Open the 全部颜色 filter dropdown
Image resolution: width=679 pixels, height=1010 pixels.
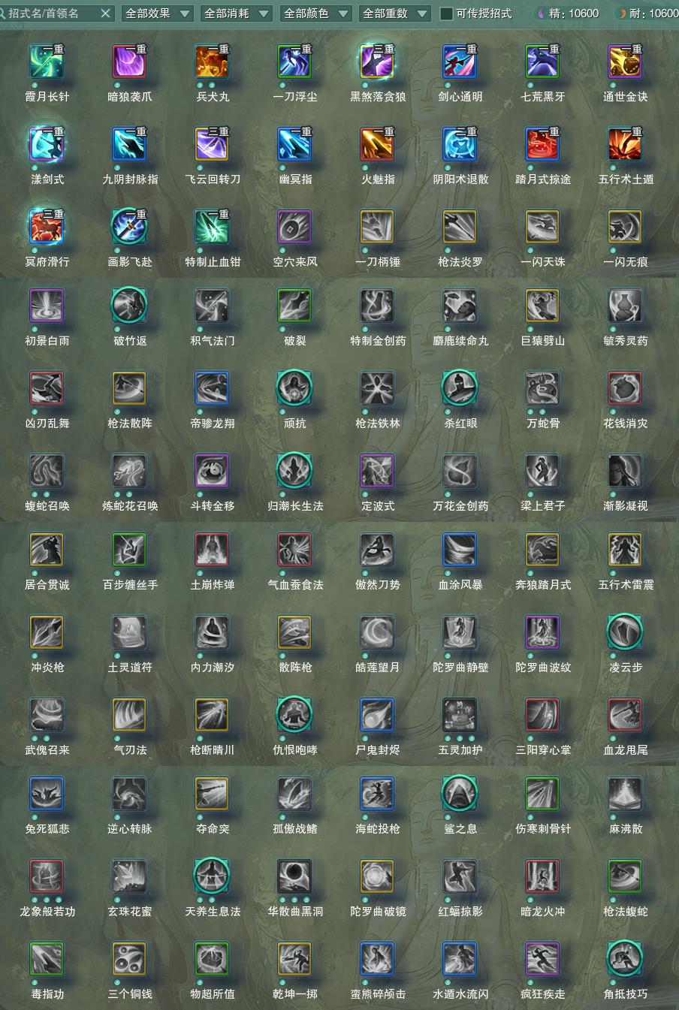tap(315, 14)
